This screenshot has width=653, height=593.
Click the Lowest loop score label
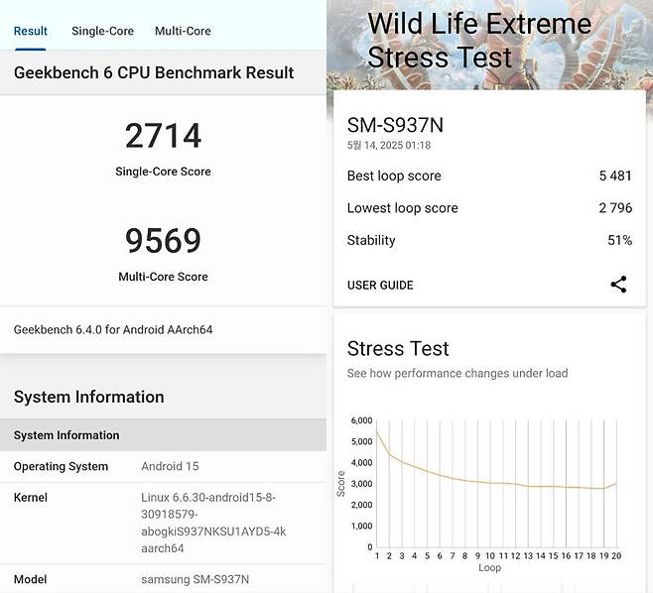402,208
